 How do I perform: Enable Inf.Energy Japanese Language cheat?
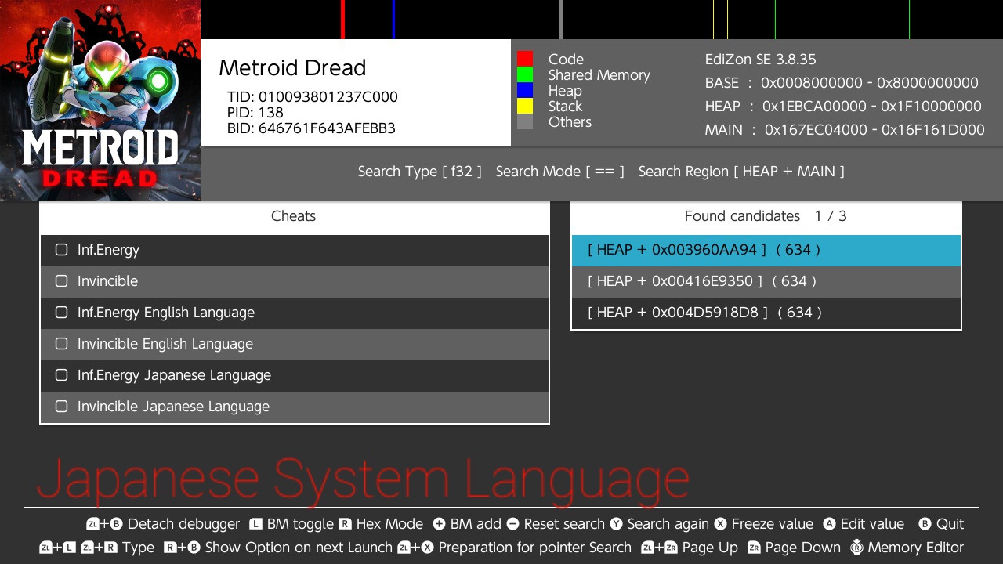click(62, 375)
